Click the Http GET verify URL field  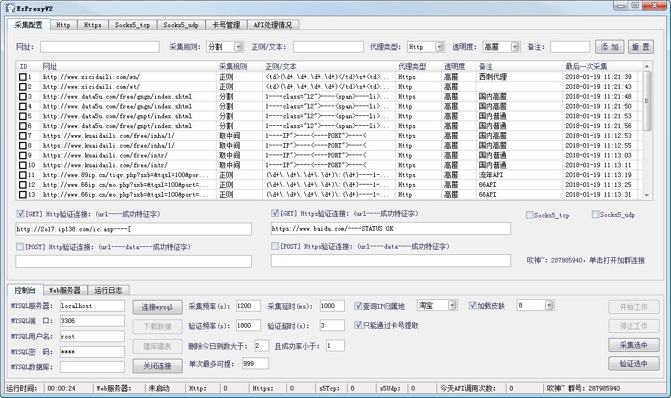point(133,229)
